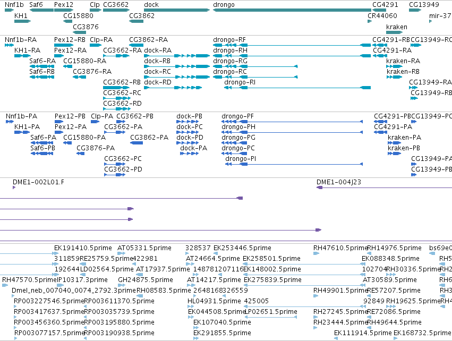Click the EK107040.5prime EST label
Viewport: 452px width, 341px height.
222,322
